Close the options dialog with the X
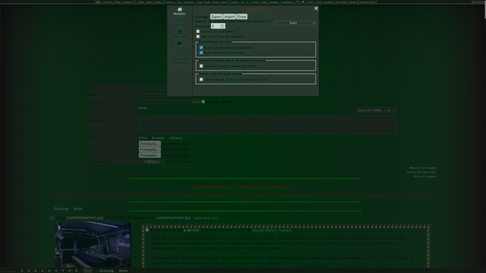 tap(316, 8)
